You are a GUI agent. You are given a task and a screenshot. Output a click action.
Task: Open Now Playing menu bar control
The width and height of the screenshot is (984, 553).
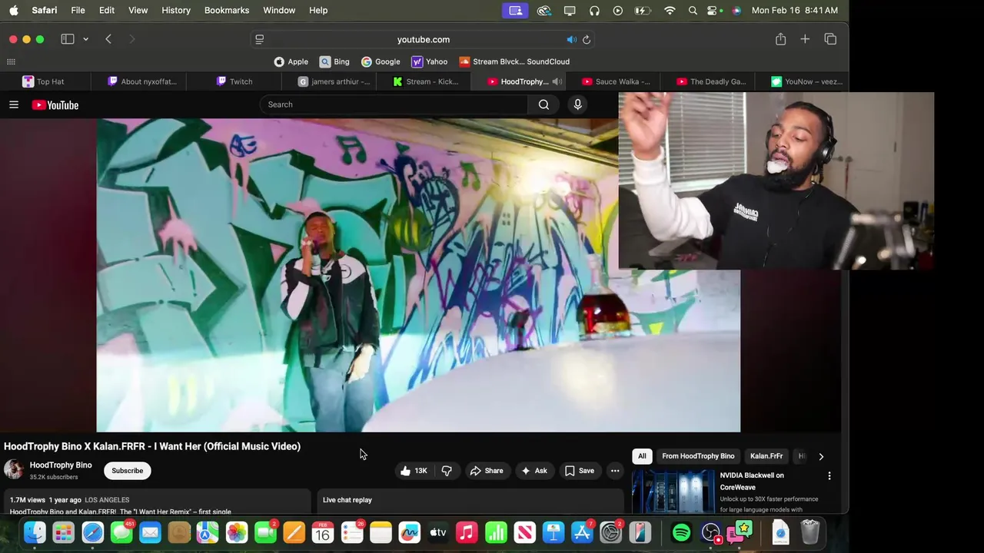(618, 10)
